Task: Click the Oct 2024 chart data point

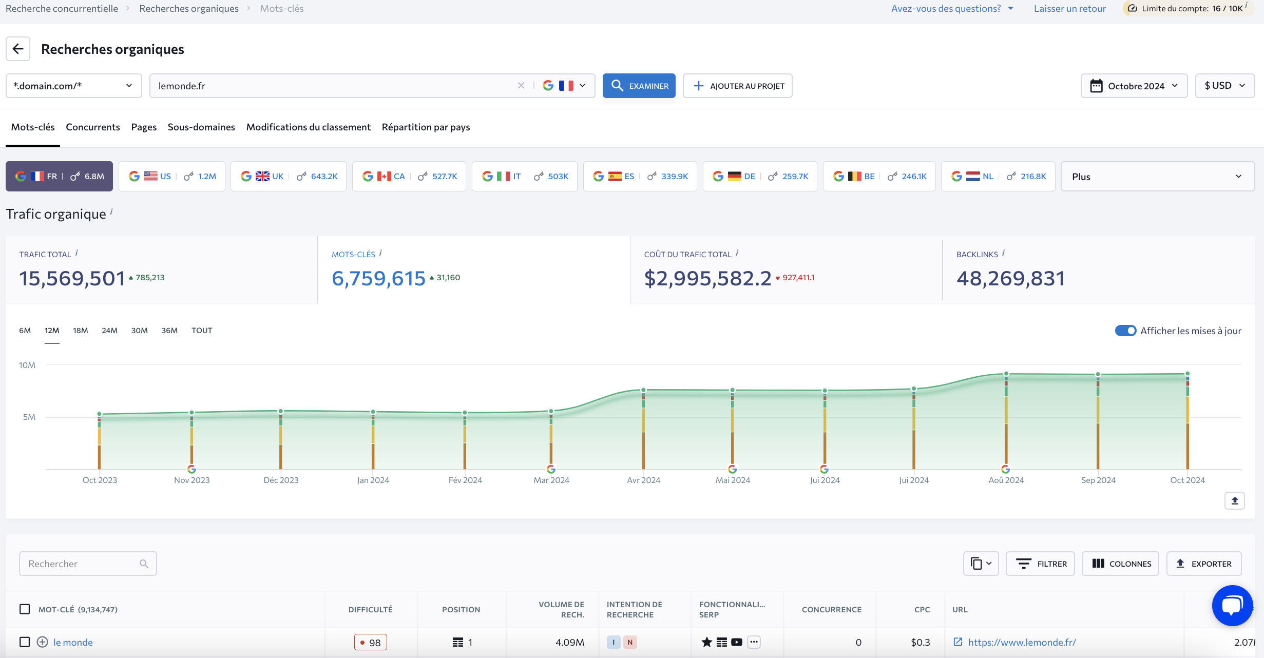Action: click(1188, 374)
